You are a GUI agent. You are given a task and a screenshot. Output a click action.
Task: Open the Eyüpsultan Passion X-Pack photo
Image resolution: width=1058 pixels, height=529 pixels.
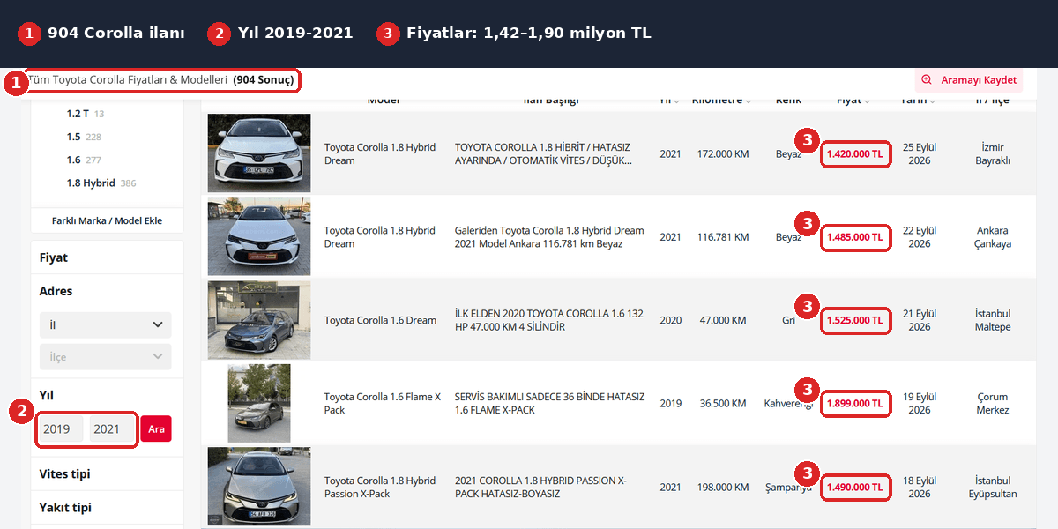(259, 487)
